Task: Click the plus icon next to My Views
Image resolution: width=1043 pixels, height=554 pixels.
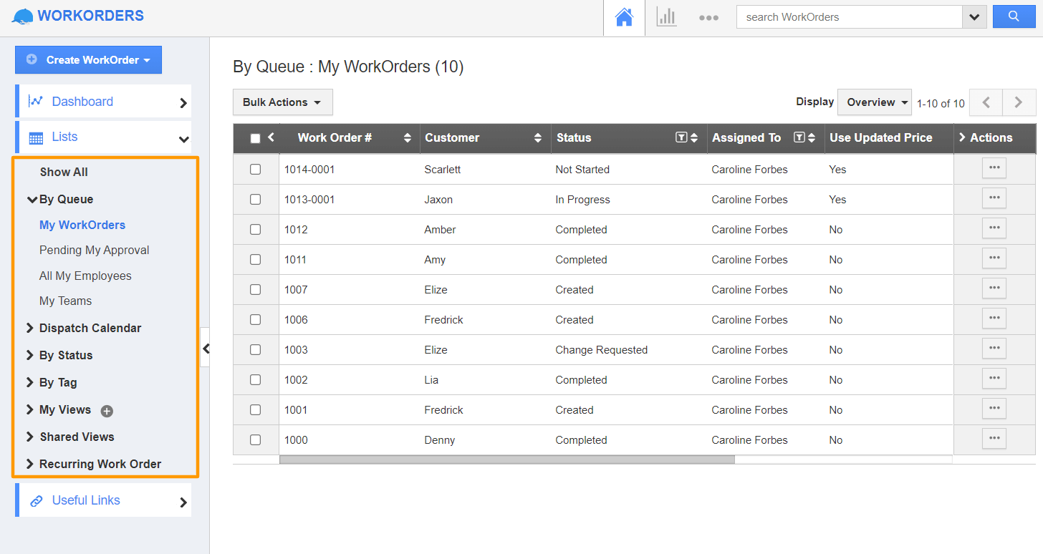Action: pyautogui.click(x=106, y=411)
